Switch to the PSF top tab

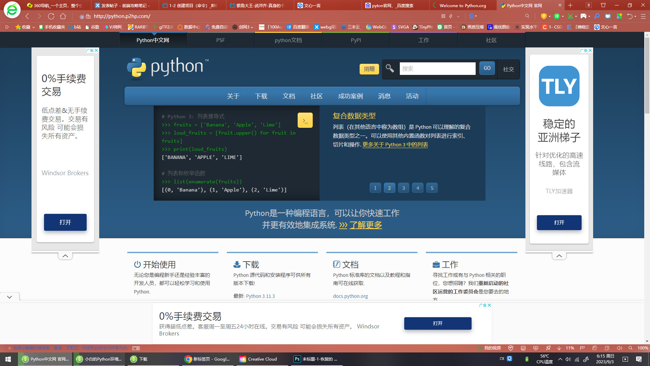pos(220,40)
